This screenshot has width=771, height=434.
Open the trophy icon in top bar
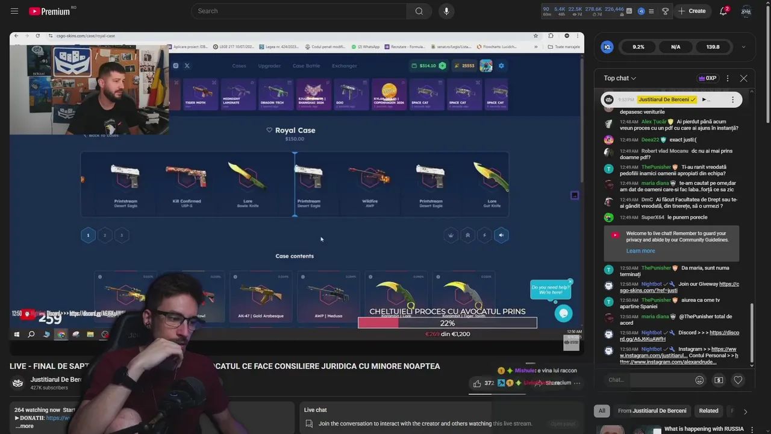click(x=666, y=11)
